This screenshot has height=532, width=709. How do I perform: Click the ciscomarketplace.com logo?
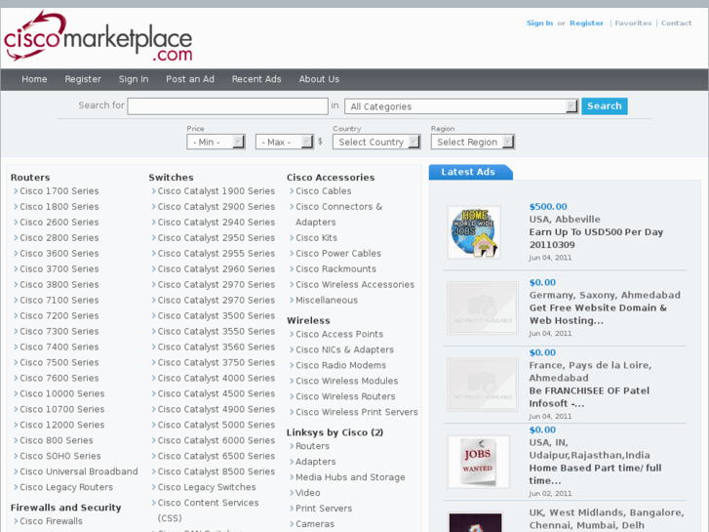click(98, 37)
